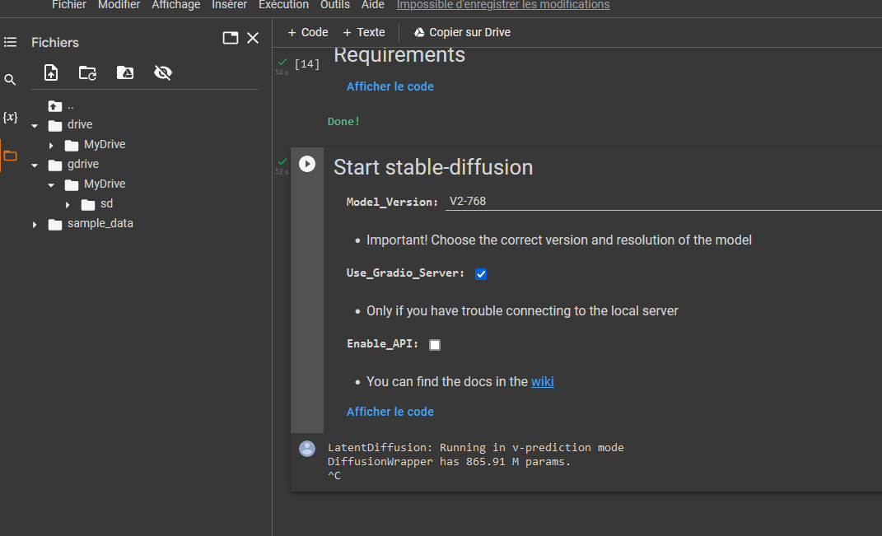Open the Outils menu
The width and height of the screenshot is (882, 536).
pyautogui.click(x=334, y=5)
